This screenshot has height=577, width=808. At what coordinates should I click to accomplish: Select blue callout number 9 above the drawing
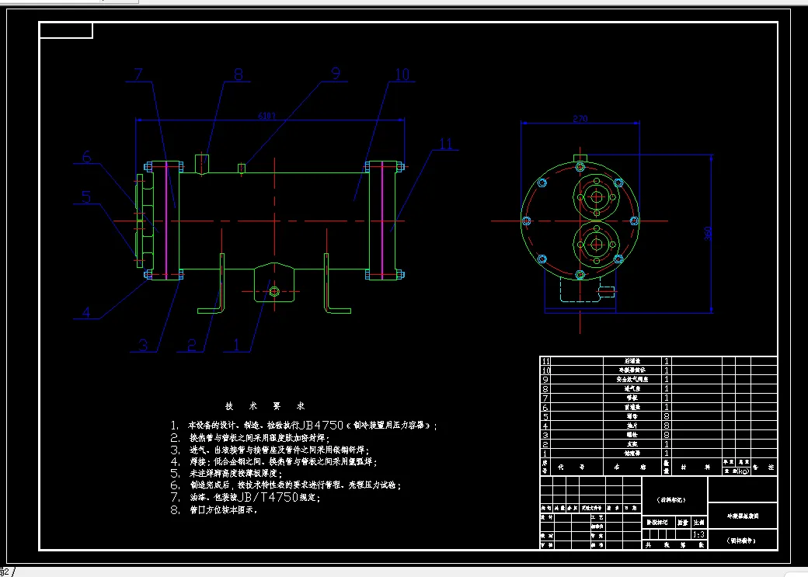336,74
